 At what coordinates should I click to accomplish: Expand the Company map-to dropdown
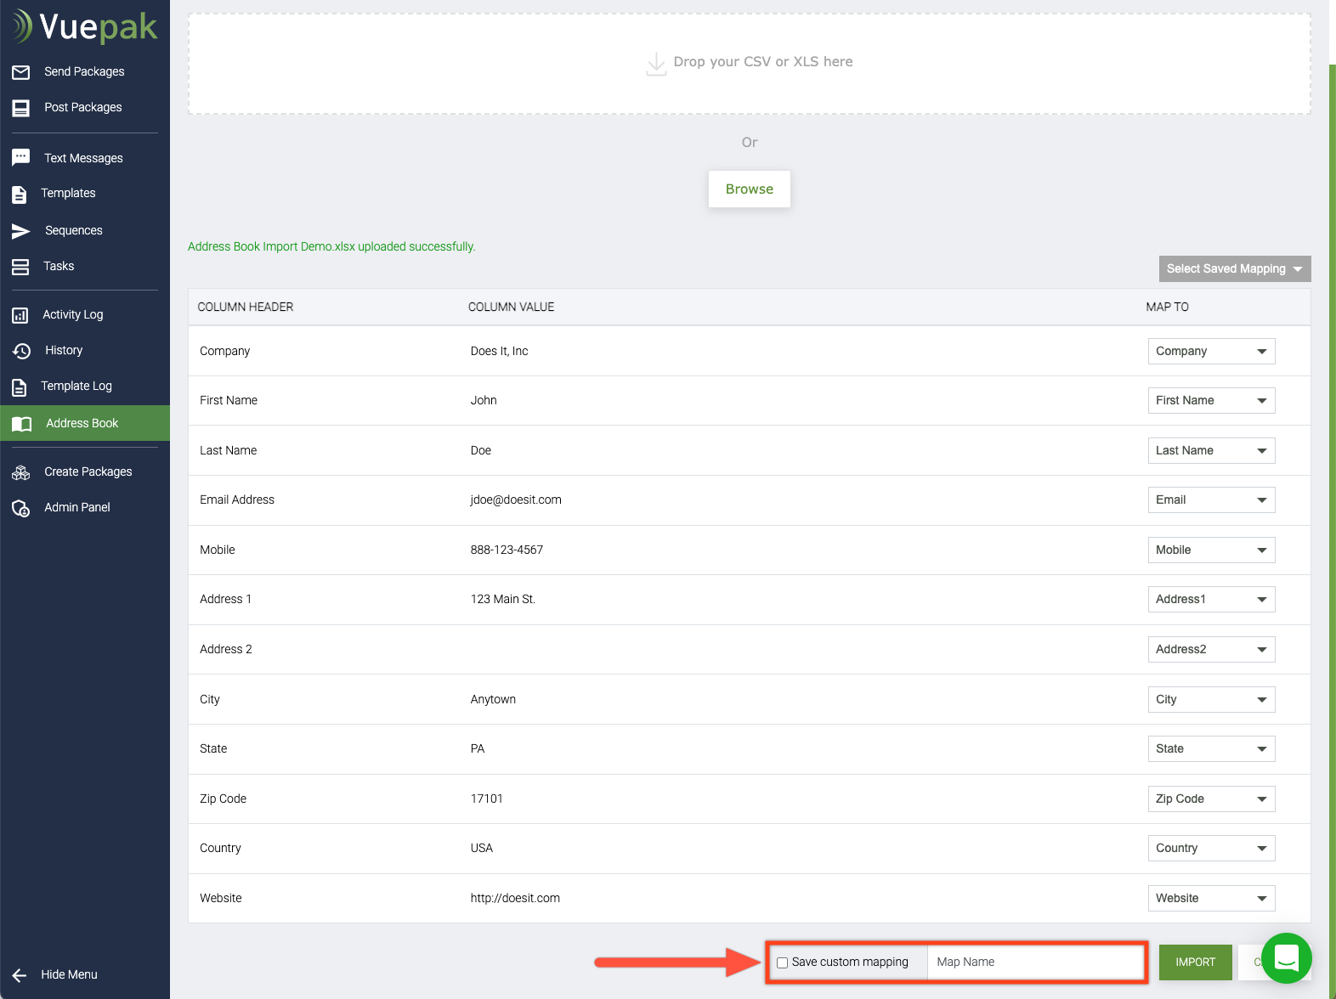click(x=1211, y=352)
